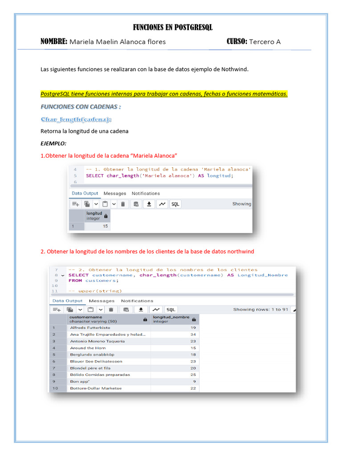Click result cell with value 15 under longitud

point(98,226)
